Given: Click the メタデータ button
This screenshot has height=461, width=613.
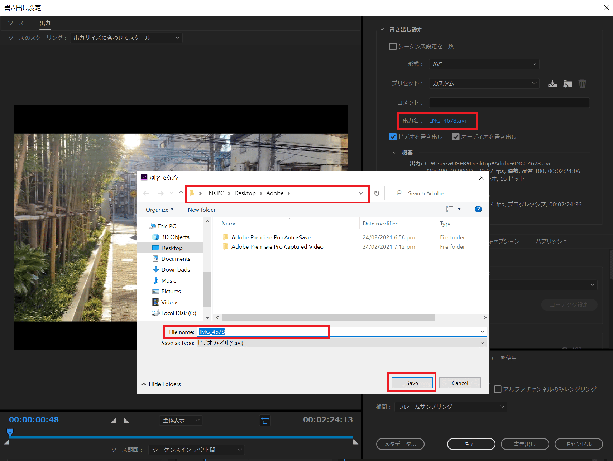Looking at the screenshot, I should point(400,444).
